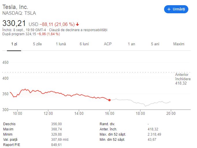The image size is (197, 148).
Task: Select the Maxim range tab
Action: 179,44
